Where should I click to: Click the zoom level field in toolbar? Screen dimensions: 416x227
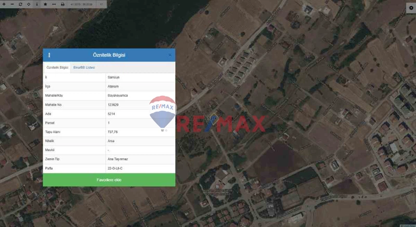(x=101, y=4)
